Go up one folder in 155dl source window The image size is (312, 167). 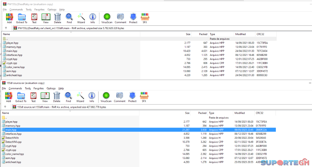click(5, 107)
